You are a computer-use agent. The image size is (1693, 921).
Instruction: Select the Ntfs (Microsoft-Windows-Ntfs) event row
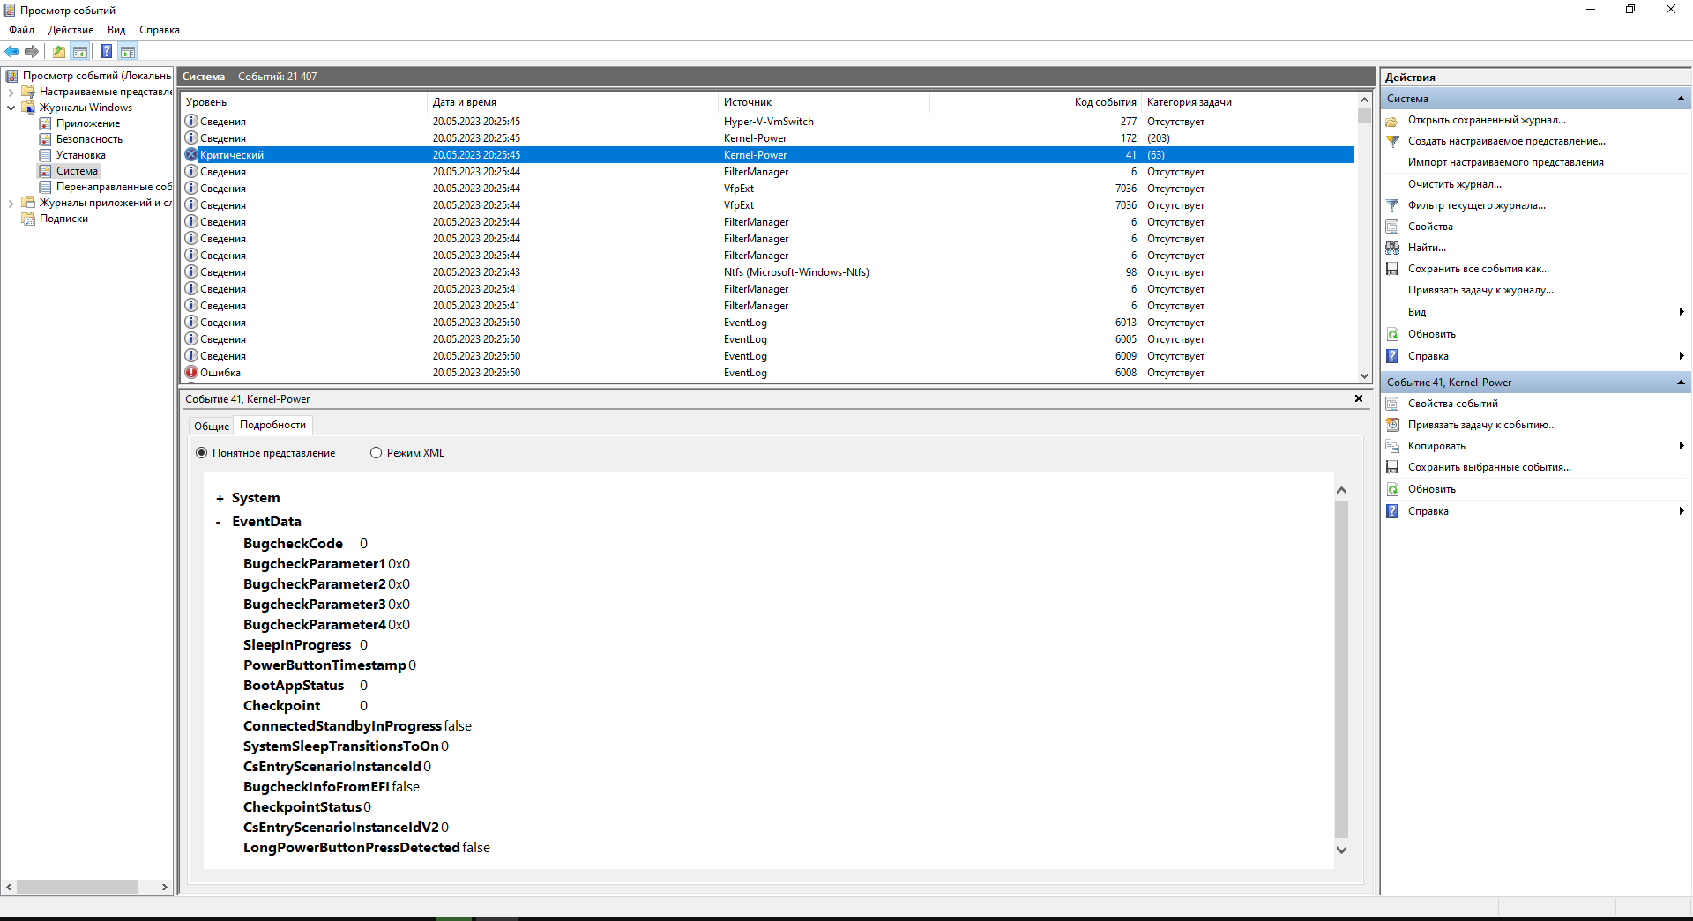[767, 272]
